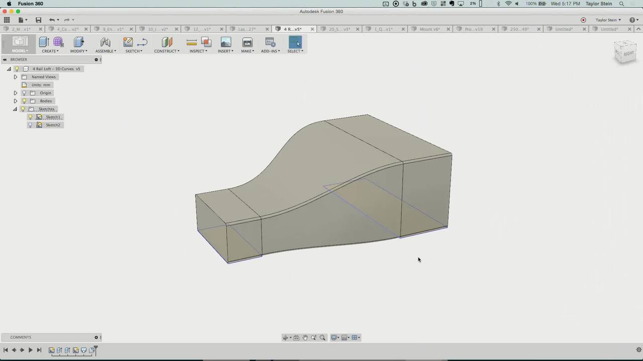This screenshot has height=361, width=643.
Task: Toggle visibility bulb of Origin folder
Action: [x=24, y=93]
